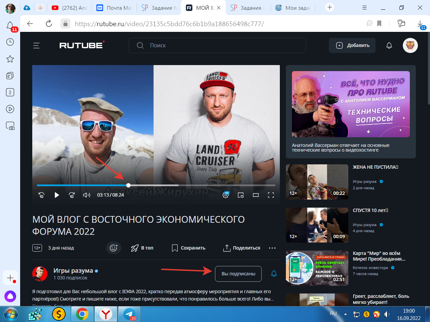The image size is (430, 322).
Task: Switch to theater mode
Action: coord(256,195)
